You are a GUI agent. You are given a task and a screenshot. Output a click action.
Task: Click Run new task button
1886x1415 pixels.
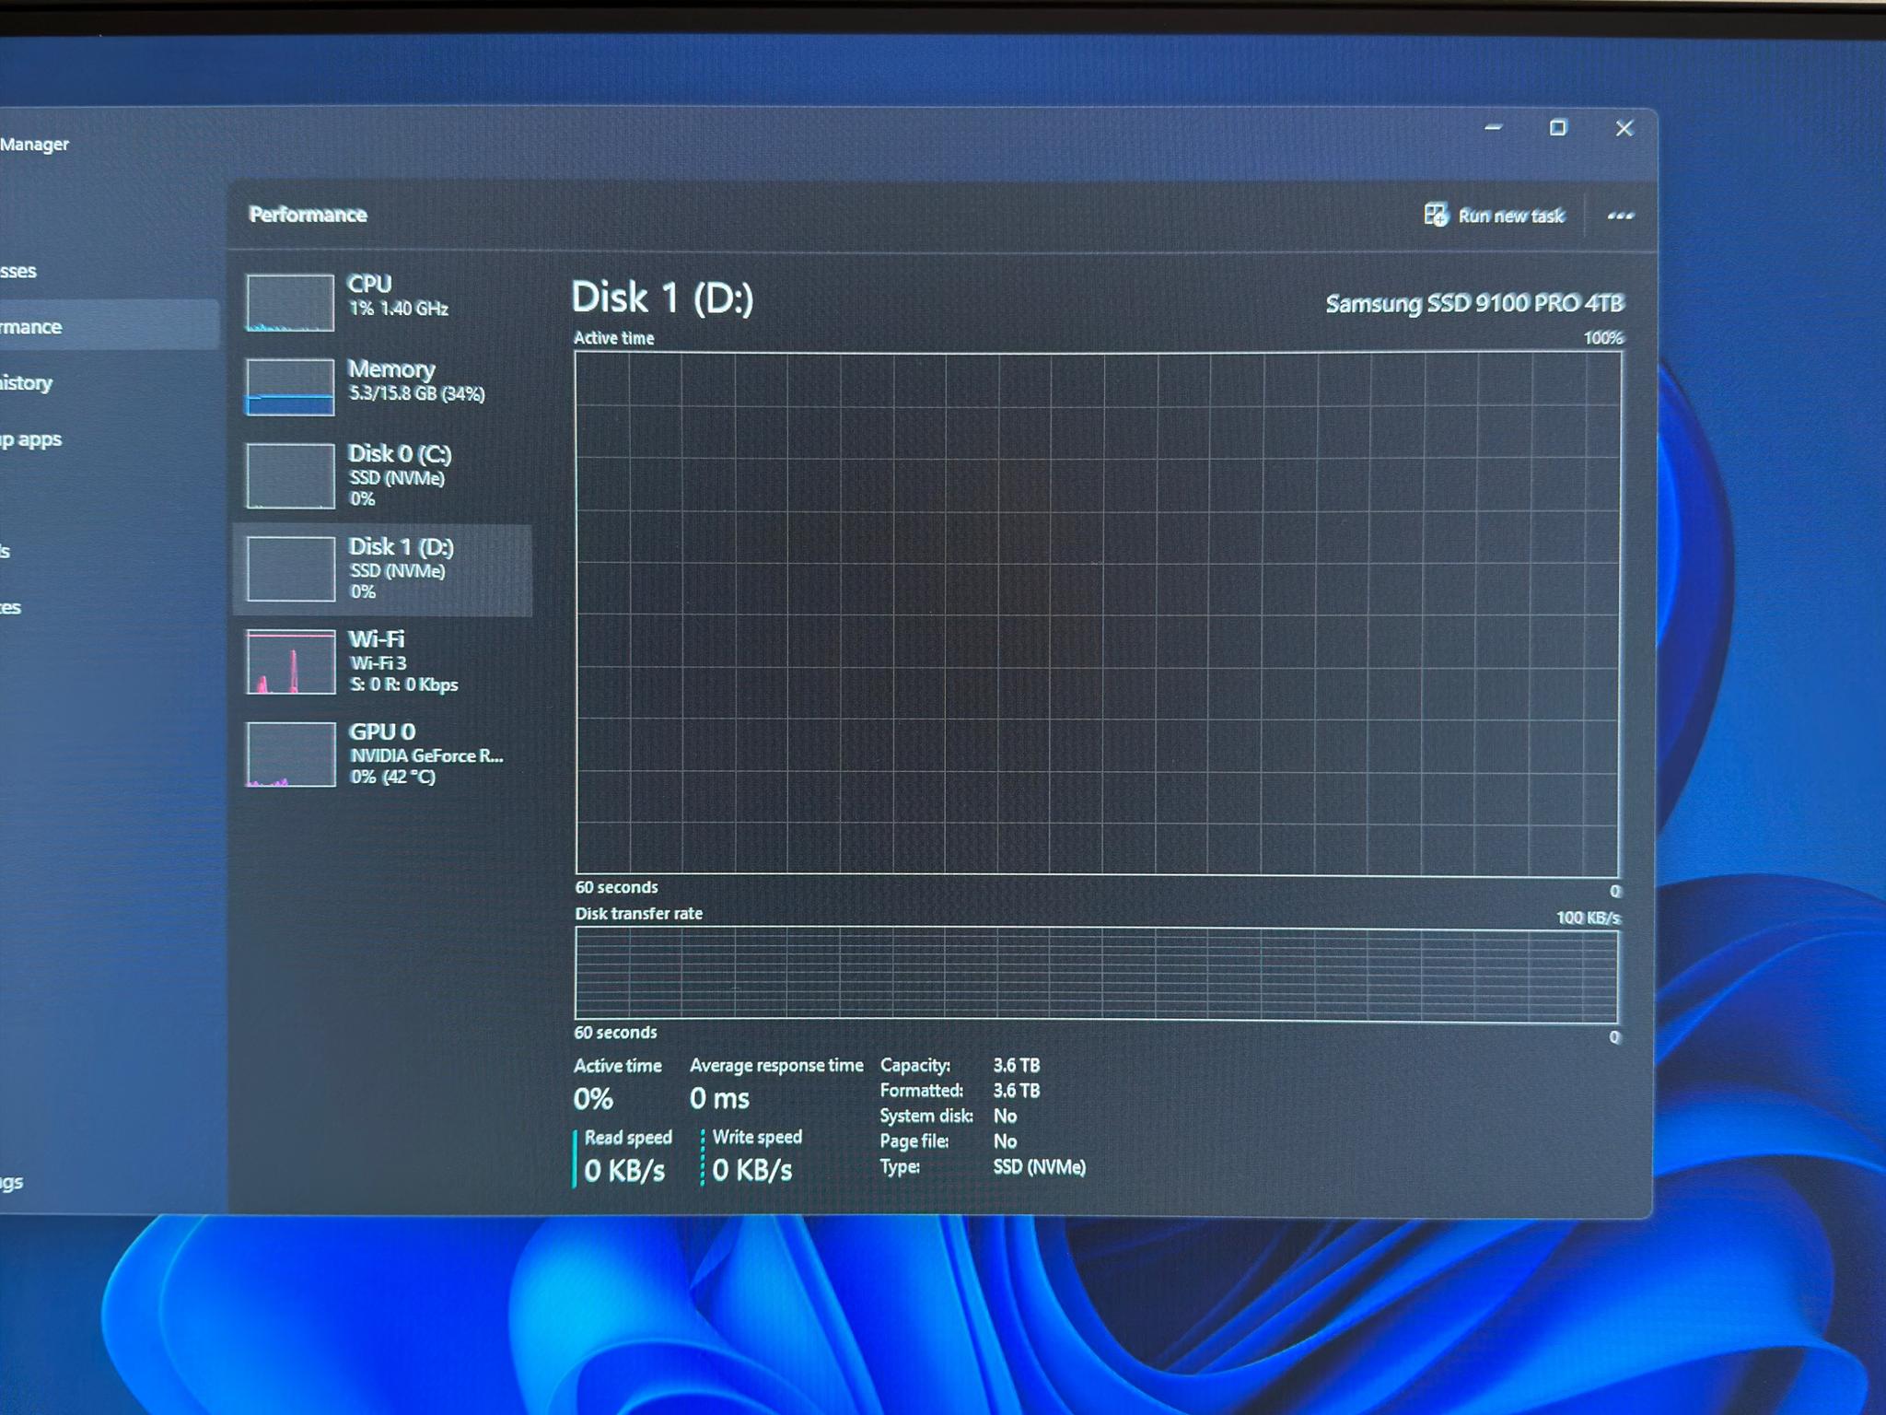click(1494, 216)
